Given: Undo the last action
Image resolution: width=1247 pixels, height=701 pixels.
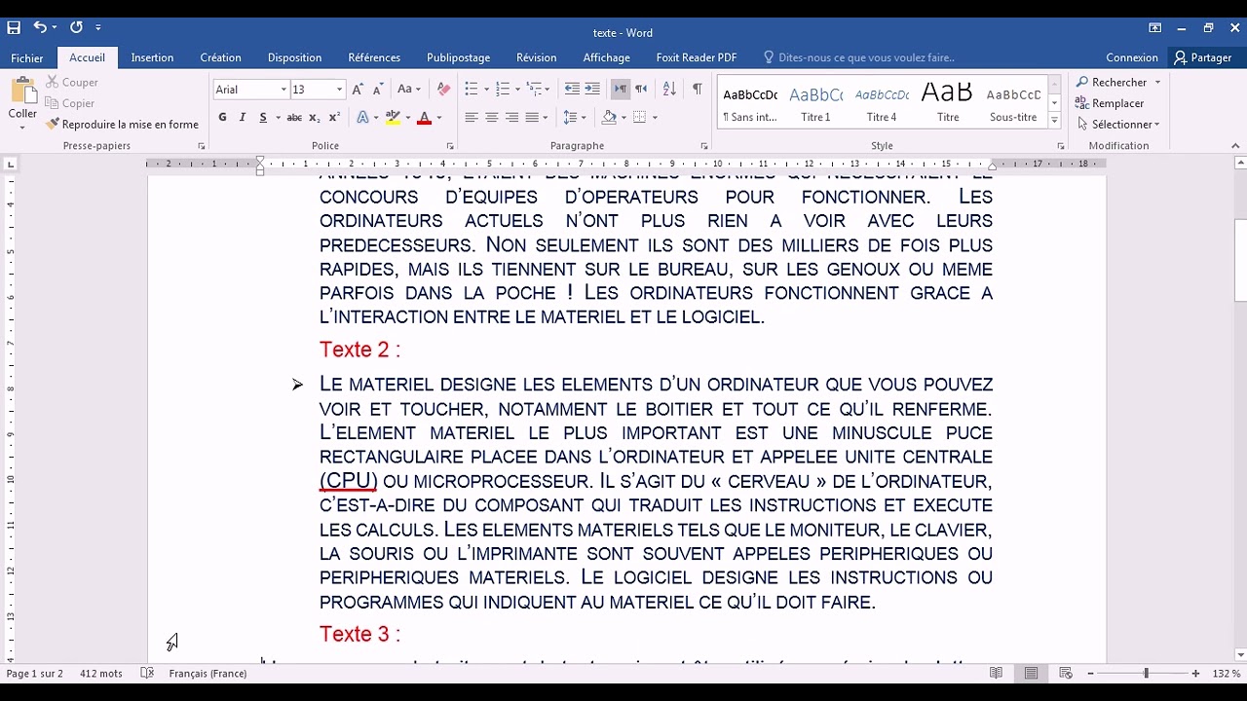Looking at the screenshot, I should click(40, 27).
